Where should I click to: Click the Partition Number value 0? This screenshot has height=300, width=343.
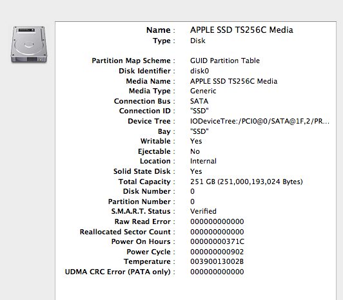coord(192,202)
